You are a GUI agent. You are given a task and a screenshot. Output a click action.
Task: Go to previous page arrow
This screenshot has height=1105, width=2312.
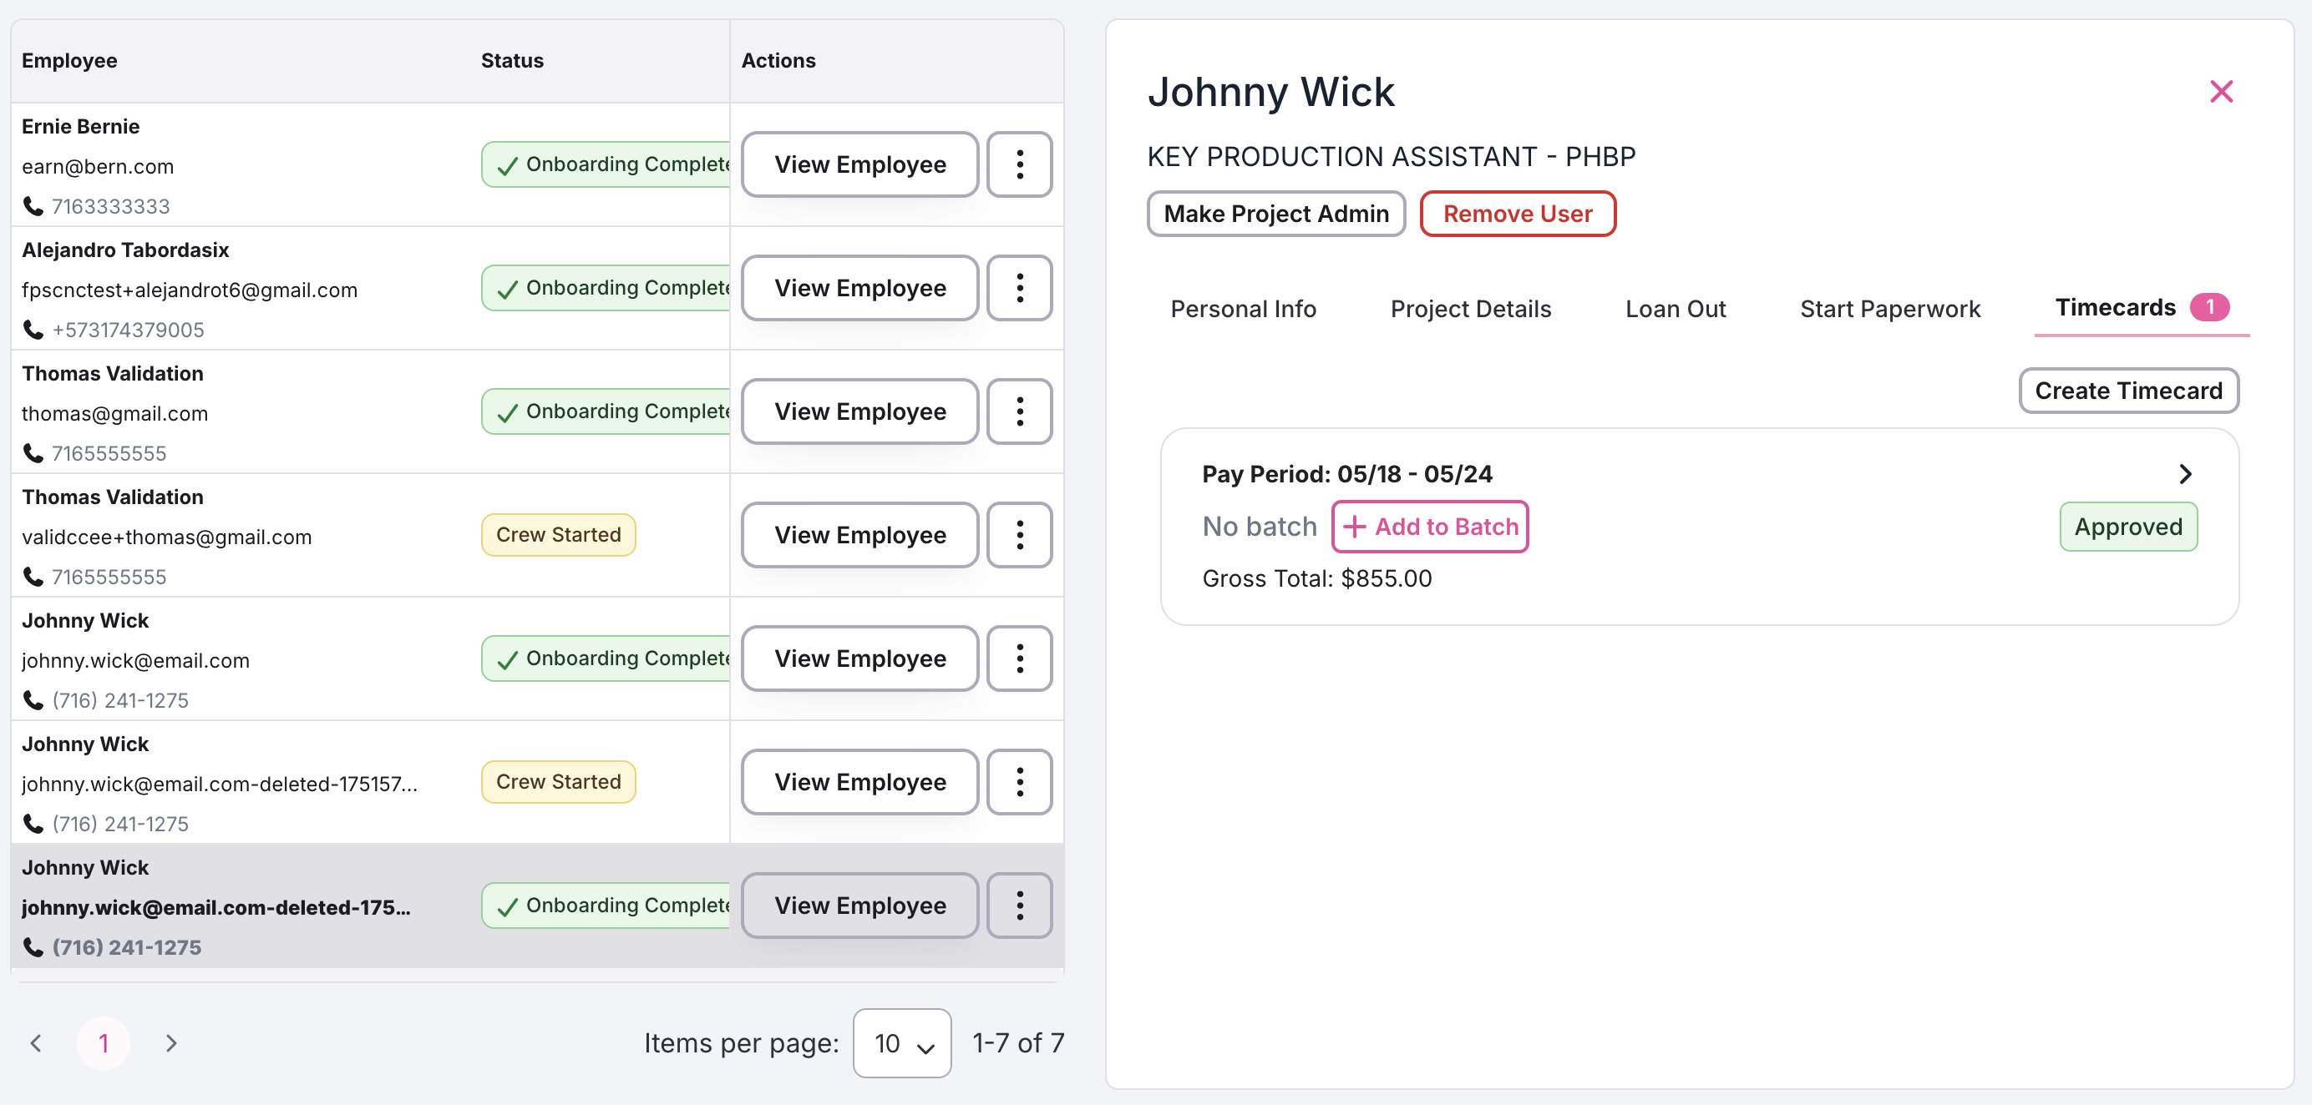pos(36,1043)
